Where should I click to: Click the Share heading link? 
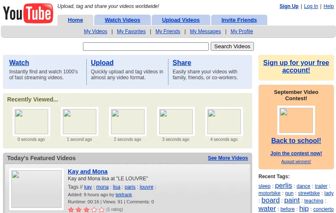coord(182,62)
